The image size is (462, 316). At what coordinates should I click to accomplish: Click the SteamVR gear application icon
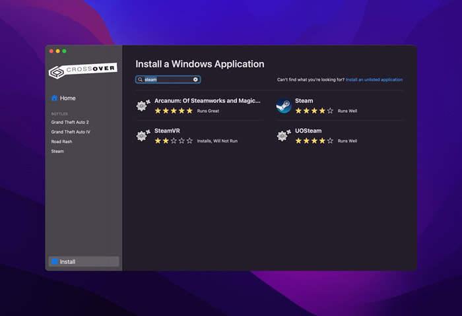(143, 135)
